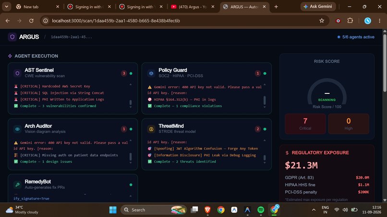Click the RemedyBot wrench icon

(x=17, y=184)
